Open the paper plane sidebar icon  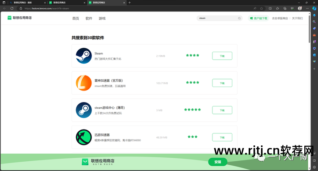point(314,61)
